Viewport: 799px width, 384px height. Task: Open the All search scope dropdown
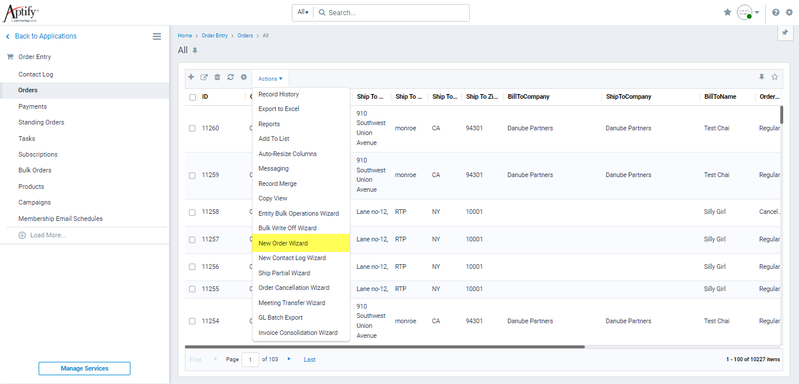coord(303,12)
